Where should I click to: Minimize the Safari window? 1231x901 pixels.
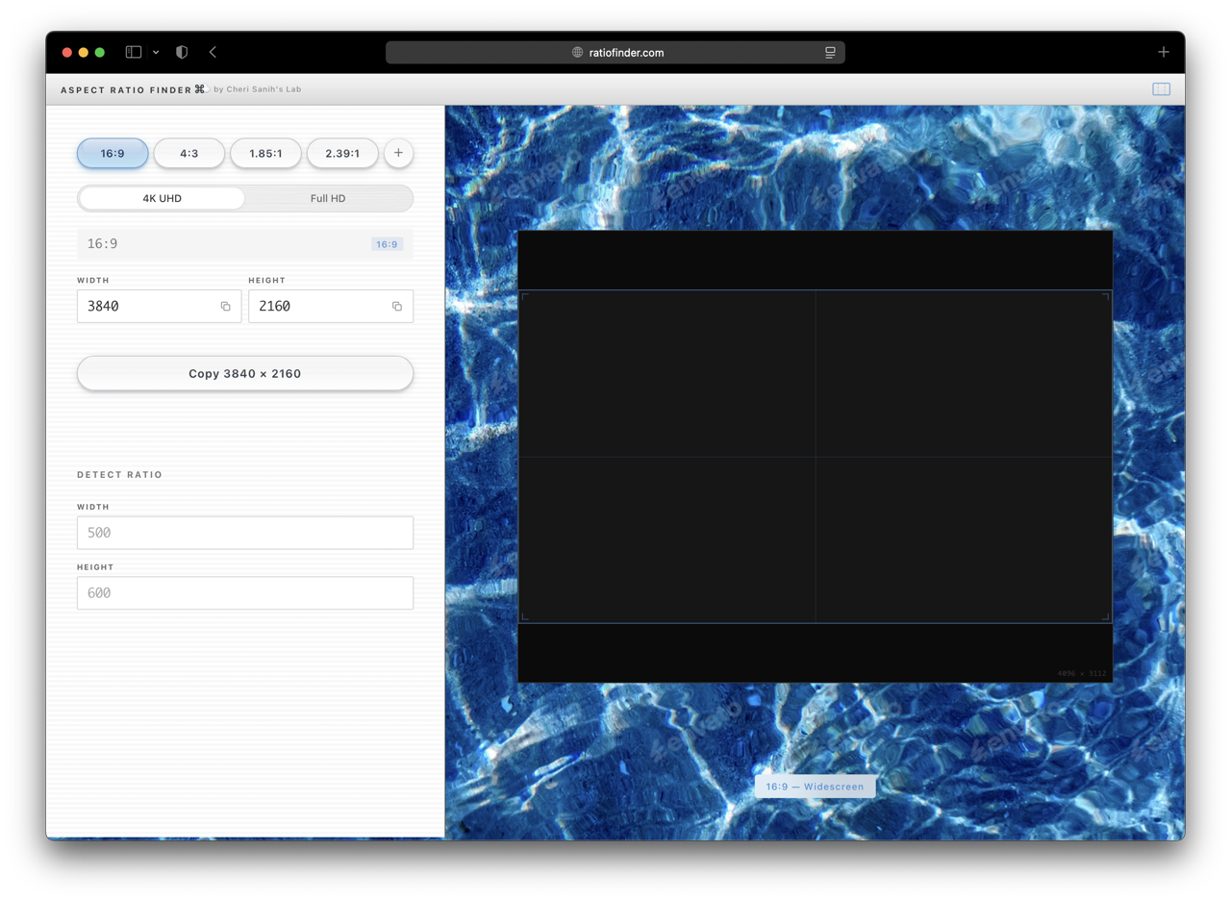click(x=84, y=52)
